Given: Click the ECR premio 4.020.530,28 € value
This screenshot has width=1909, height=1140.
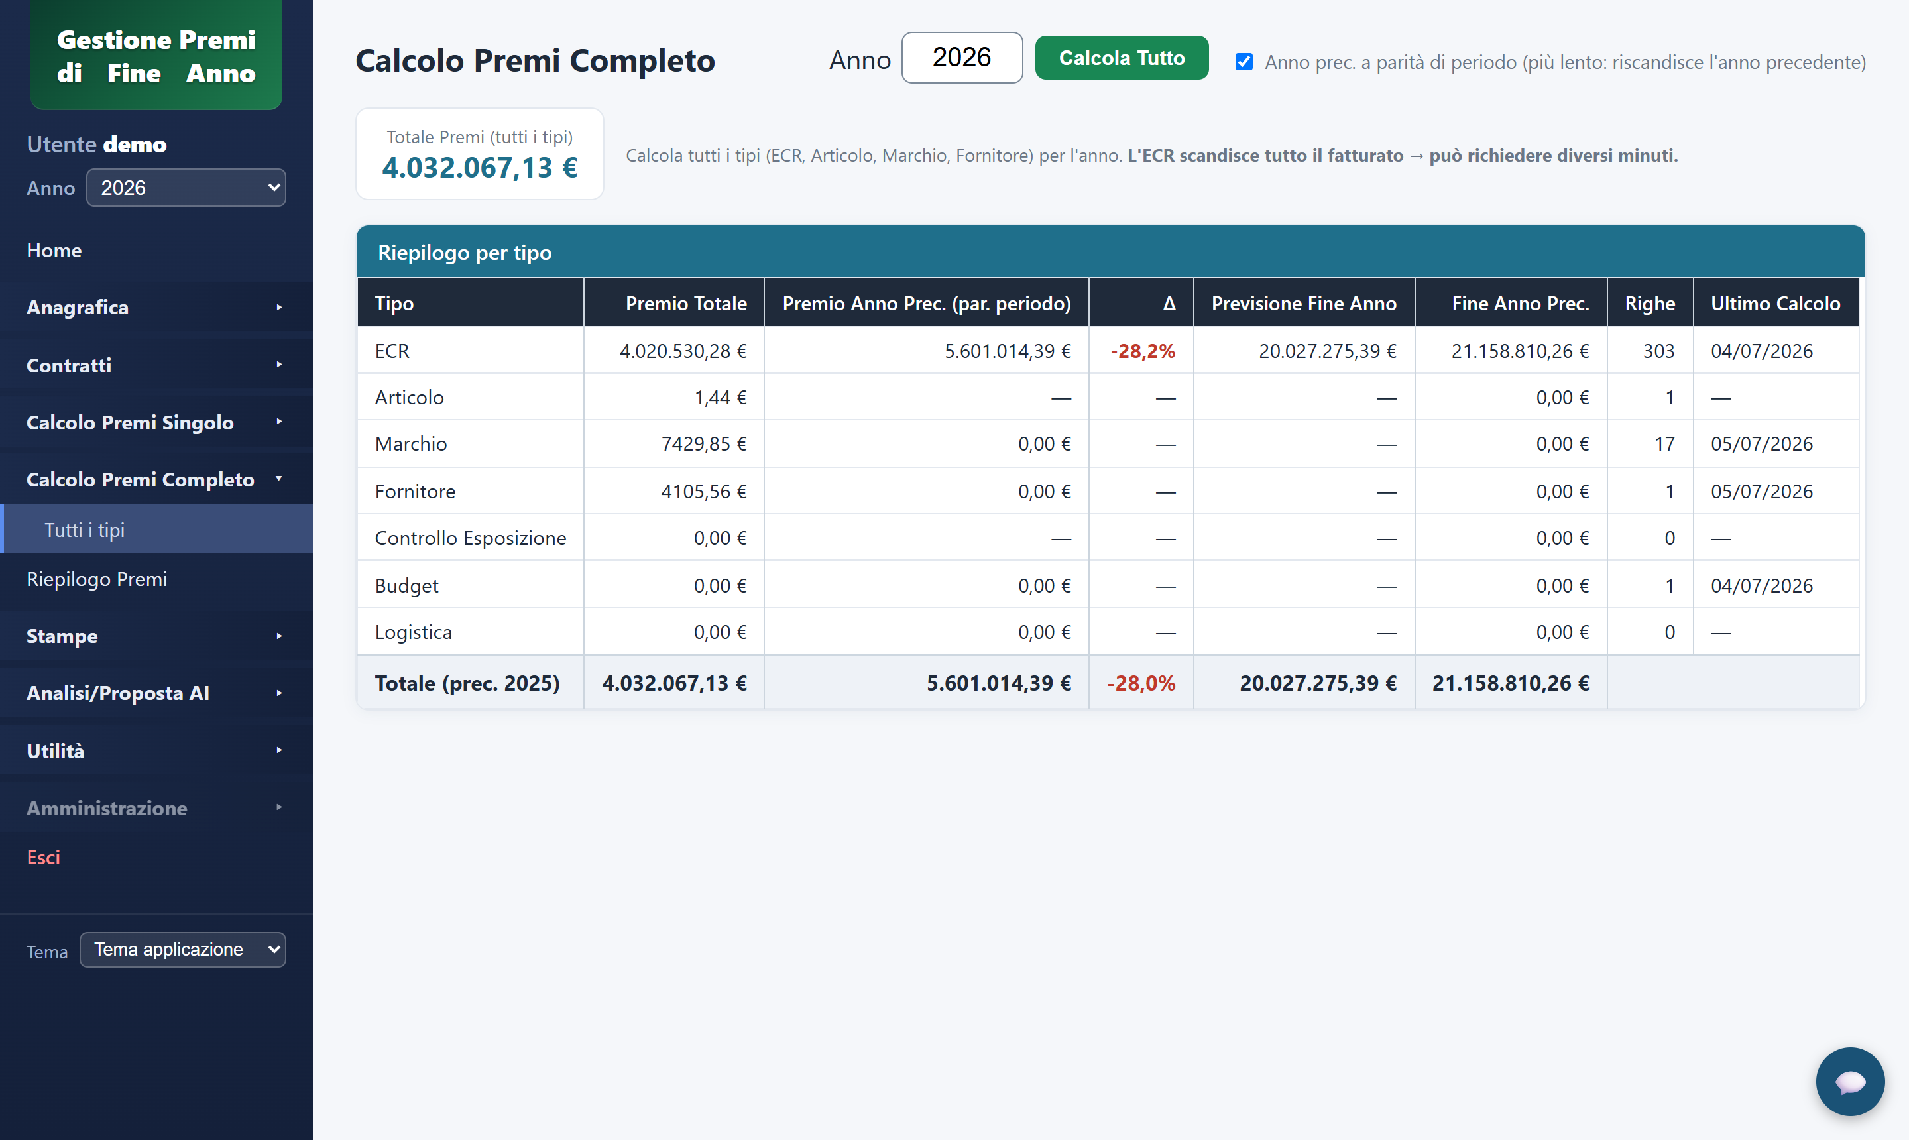Looking at the screenshot, I should point(683,351).
